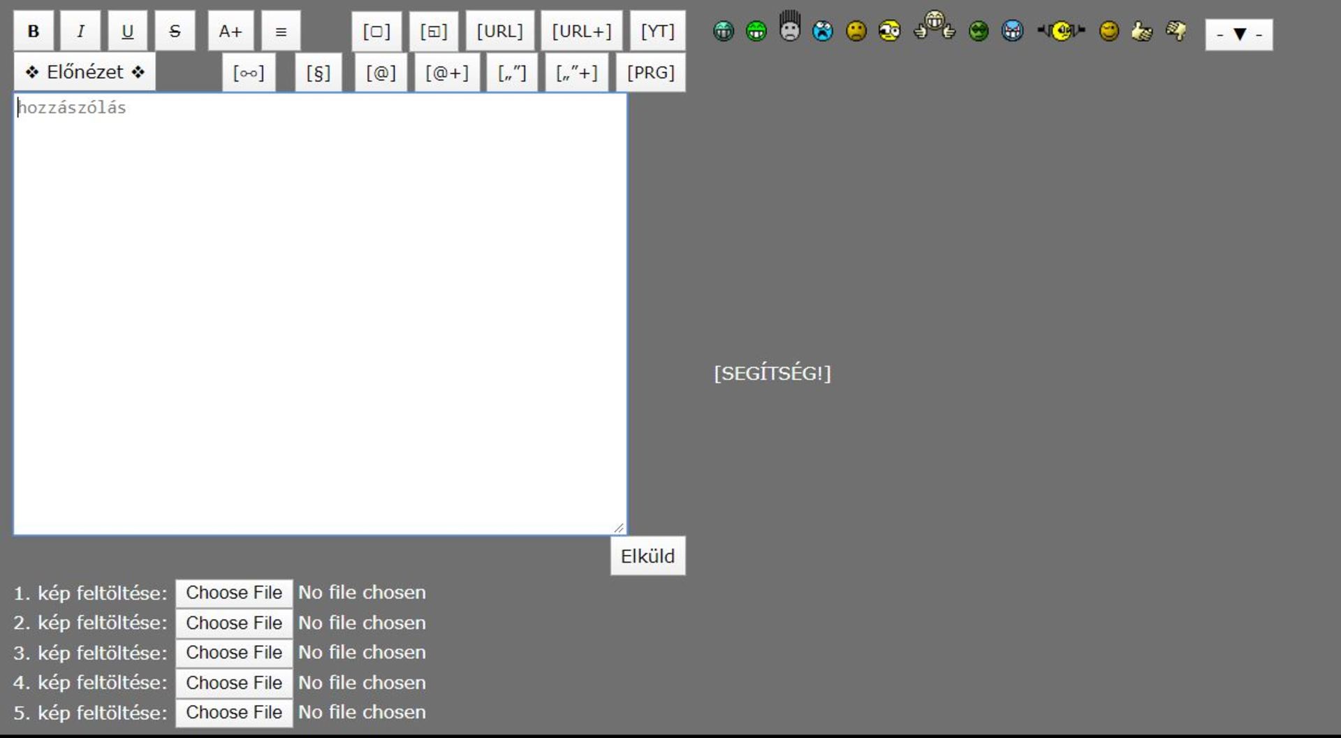The width and height of the screenshot is (1341, 738).
Task: Insert the thumbs-down hand emoticon
Action: (1176, 31)
